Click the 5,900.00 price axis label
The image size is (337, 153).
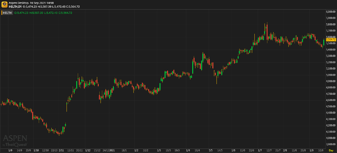point(331,18)
